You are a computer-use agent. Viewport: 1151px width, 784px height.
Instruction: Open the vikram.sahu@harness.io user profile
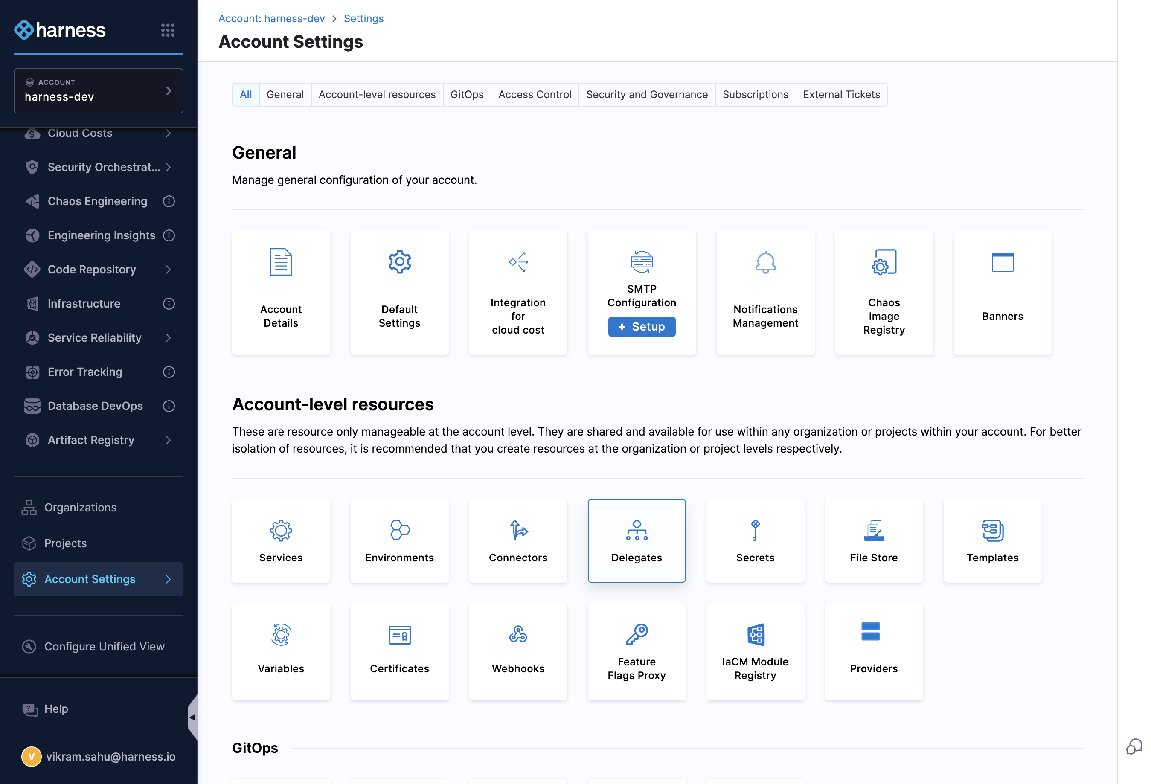click(98, 756)
